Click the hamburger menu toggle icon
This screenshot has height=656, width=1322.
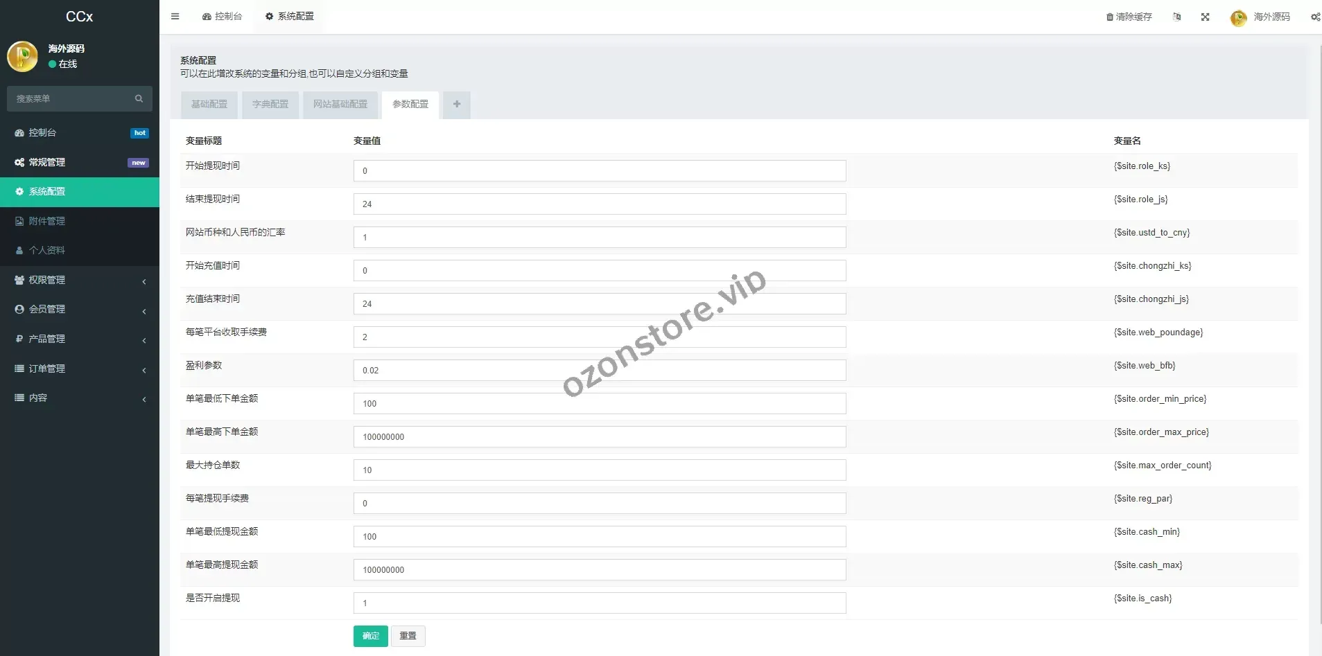pos(175,17)
